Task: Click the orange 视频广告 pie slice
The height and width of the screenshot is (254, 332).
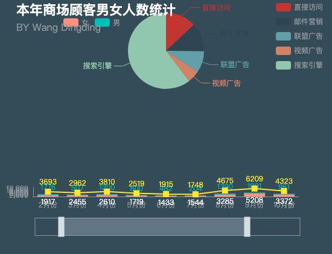Action: (x=187, y=70)
